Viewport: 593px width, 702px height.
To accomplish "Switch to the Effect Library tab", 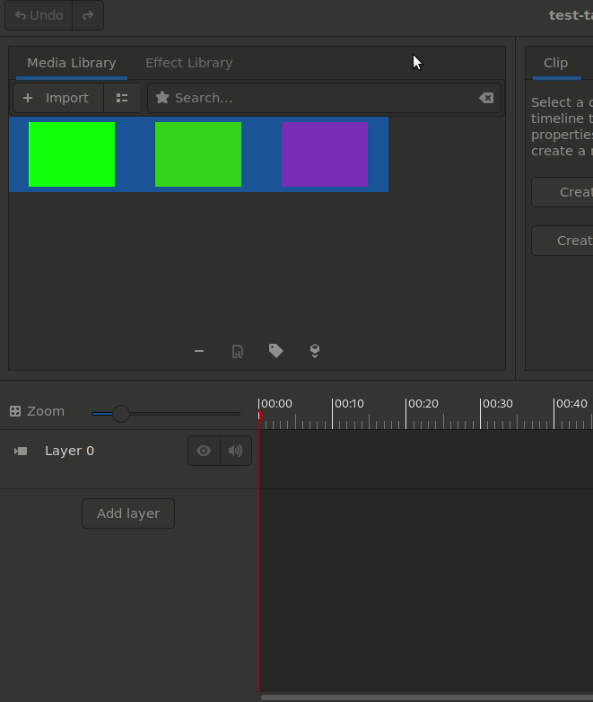I will coord(188,63).
